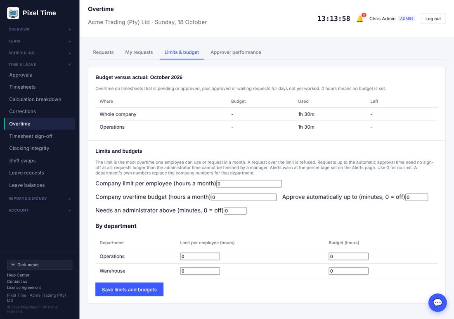454x319 pixels.
Task: Open Approvals in the sidebar
Action: pyautogui.click(x=40, y=75)
